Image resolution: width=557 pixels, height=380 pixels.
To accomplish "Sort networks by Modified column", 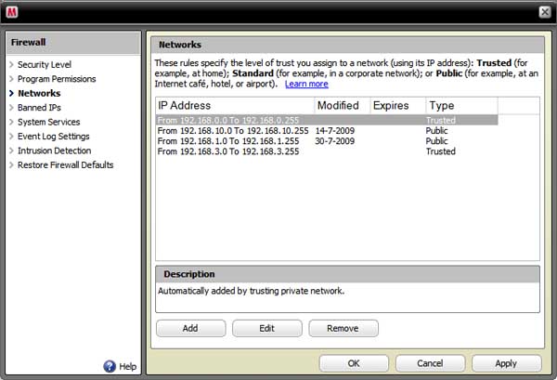I will point(341,106).
